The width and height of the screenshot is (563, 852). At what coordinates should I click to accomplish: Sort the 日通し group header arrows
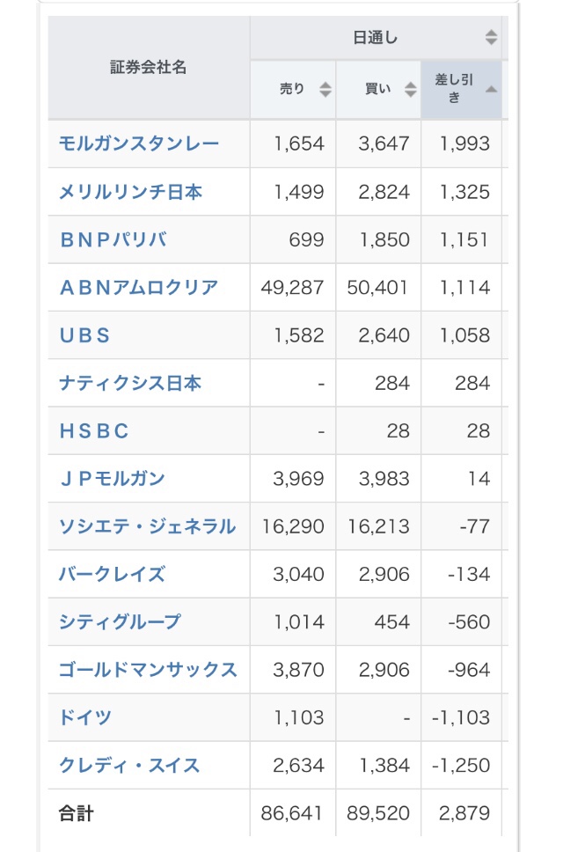click(492, 37)
